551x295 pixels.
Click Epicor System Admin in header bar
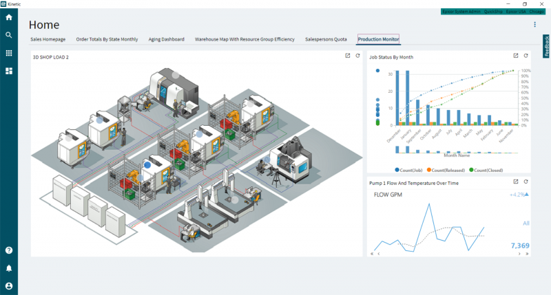(461, 12)
